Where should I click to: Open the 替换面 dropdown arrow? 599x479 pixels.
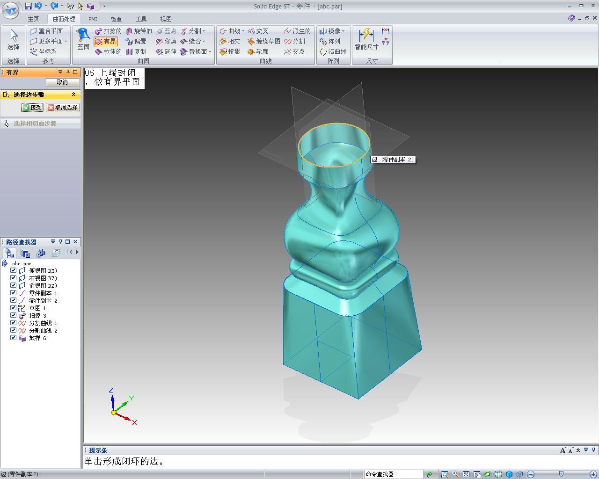[x=210, y=51]
